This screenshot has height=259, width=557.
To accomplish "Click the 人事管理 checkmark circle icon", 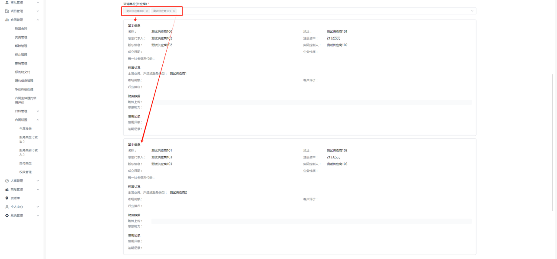I will (x=7, y=181).
